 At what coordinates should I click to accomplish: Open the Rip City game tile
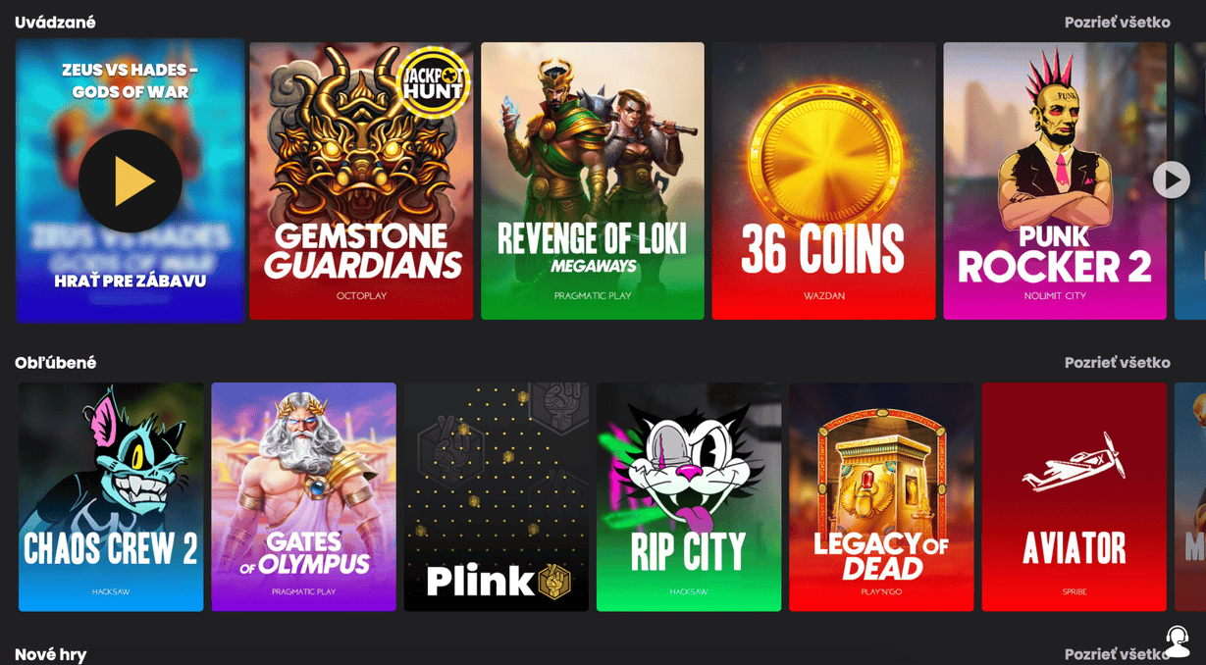tap(689, 497)
